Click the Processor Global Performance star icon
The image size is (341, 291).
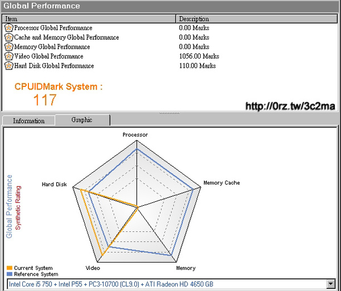point(9,28)
